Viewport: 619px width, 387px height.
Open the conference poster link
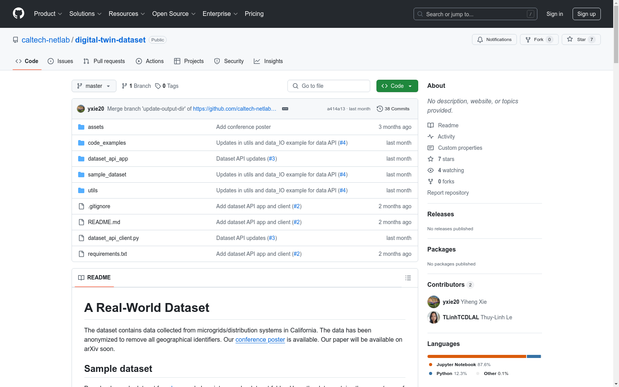click(260, 339)
